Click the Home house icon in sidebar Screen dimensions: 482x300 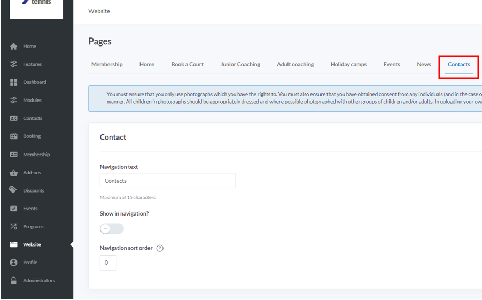pos(13,46)
